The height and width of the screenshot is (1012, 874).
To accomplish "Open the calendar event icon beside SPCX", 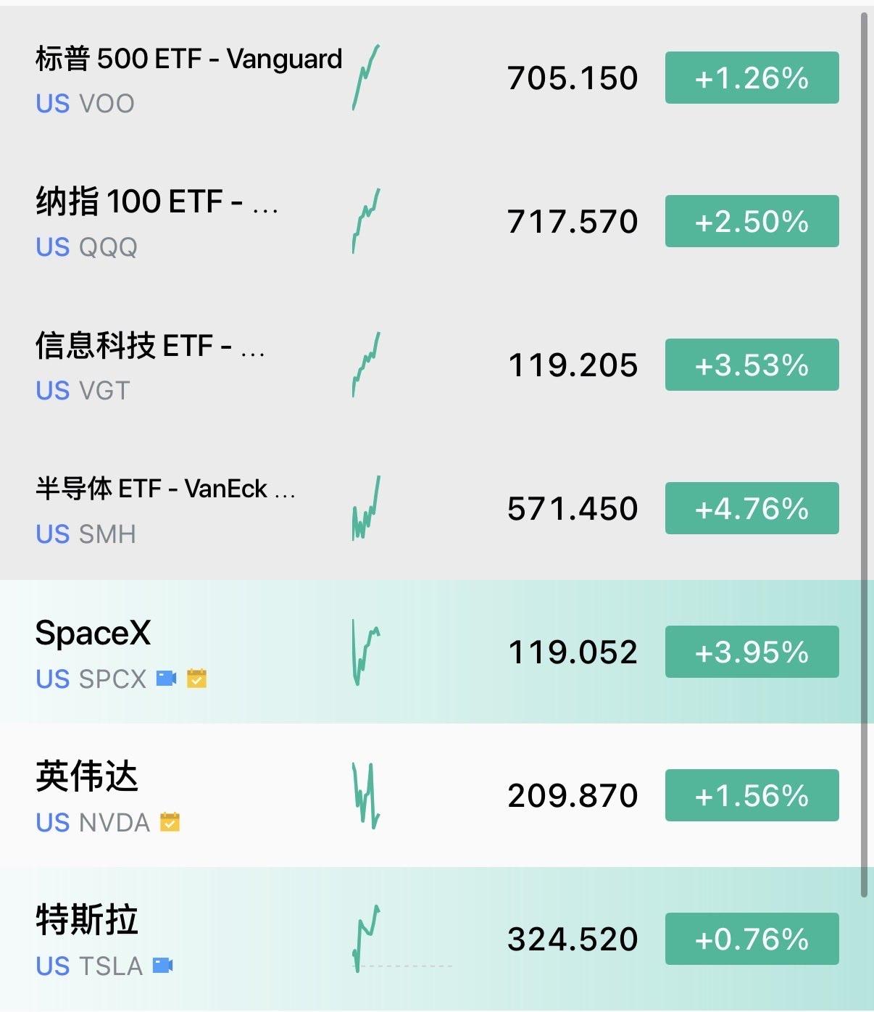I will pyautogui.click(x=196, y=678).
